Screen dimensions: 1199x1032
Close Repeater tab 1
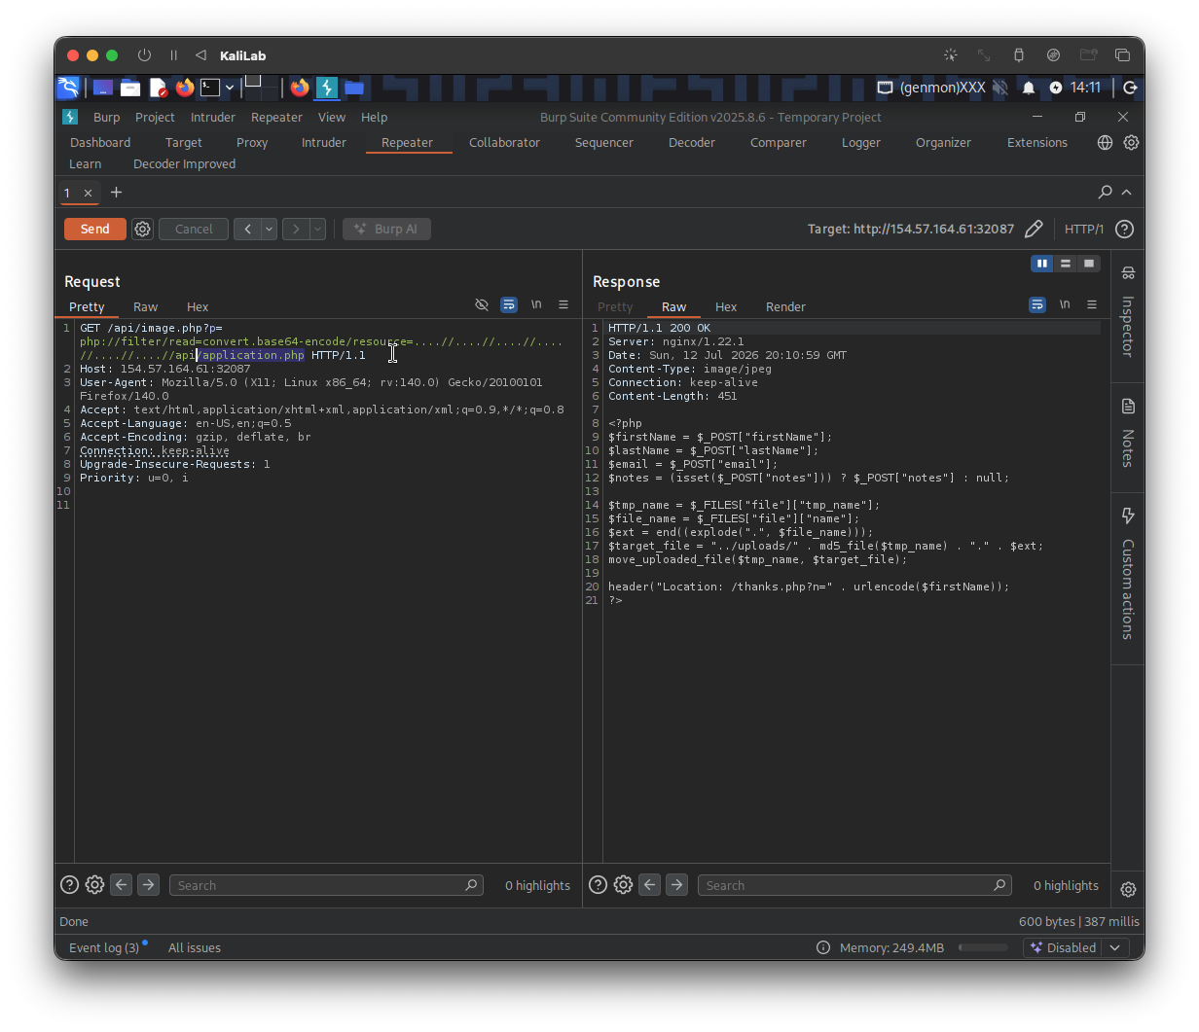coord(88,193)
